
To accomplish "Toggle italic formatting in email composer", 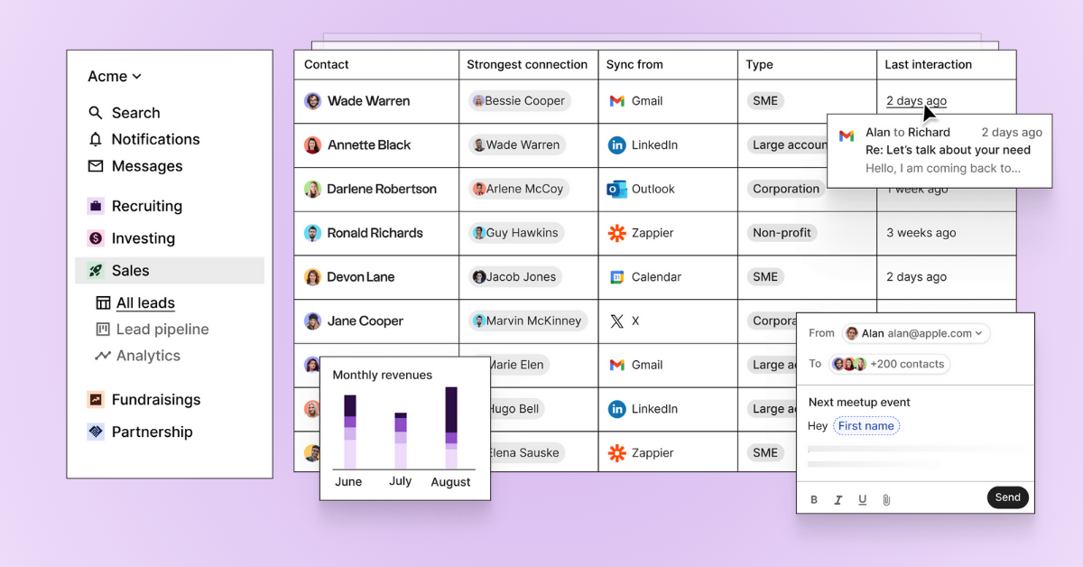I will (x=838, y=499).
